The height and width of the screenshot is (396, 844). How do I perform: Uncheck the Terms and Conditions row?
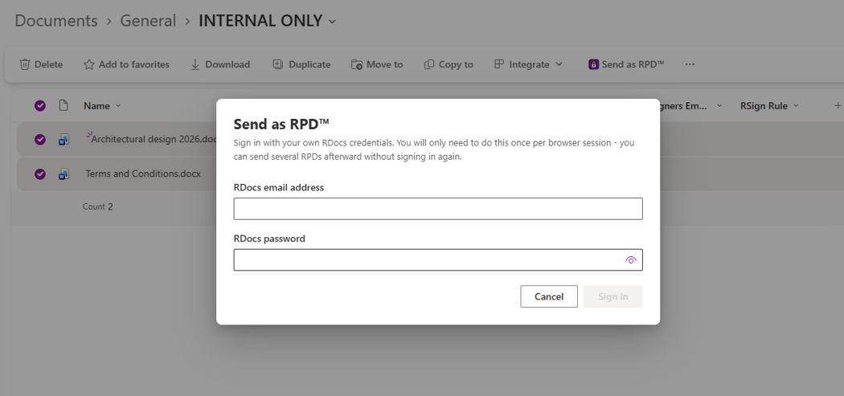pos(40,174)
